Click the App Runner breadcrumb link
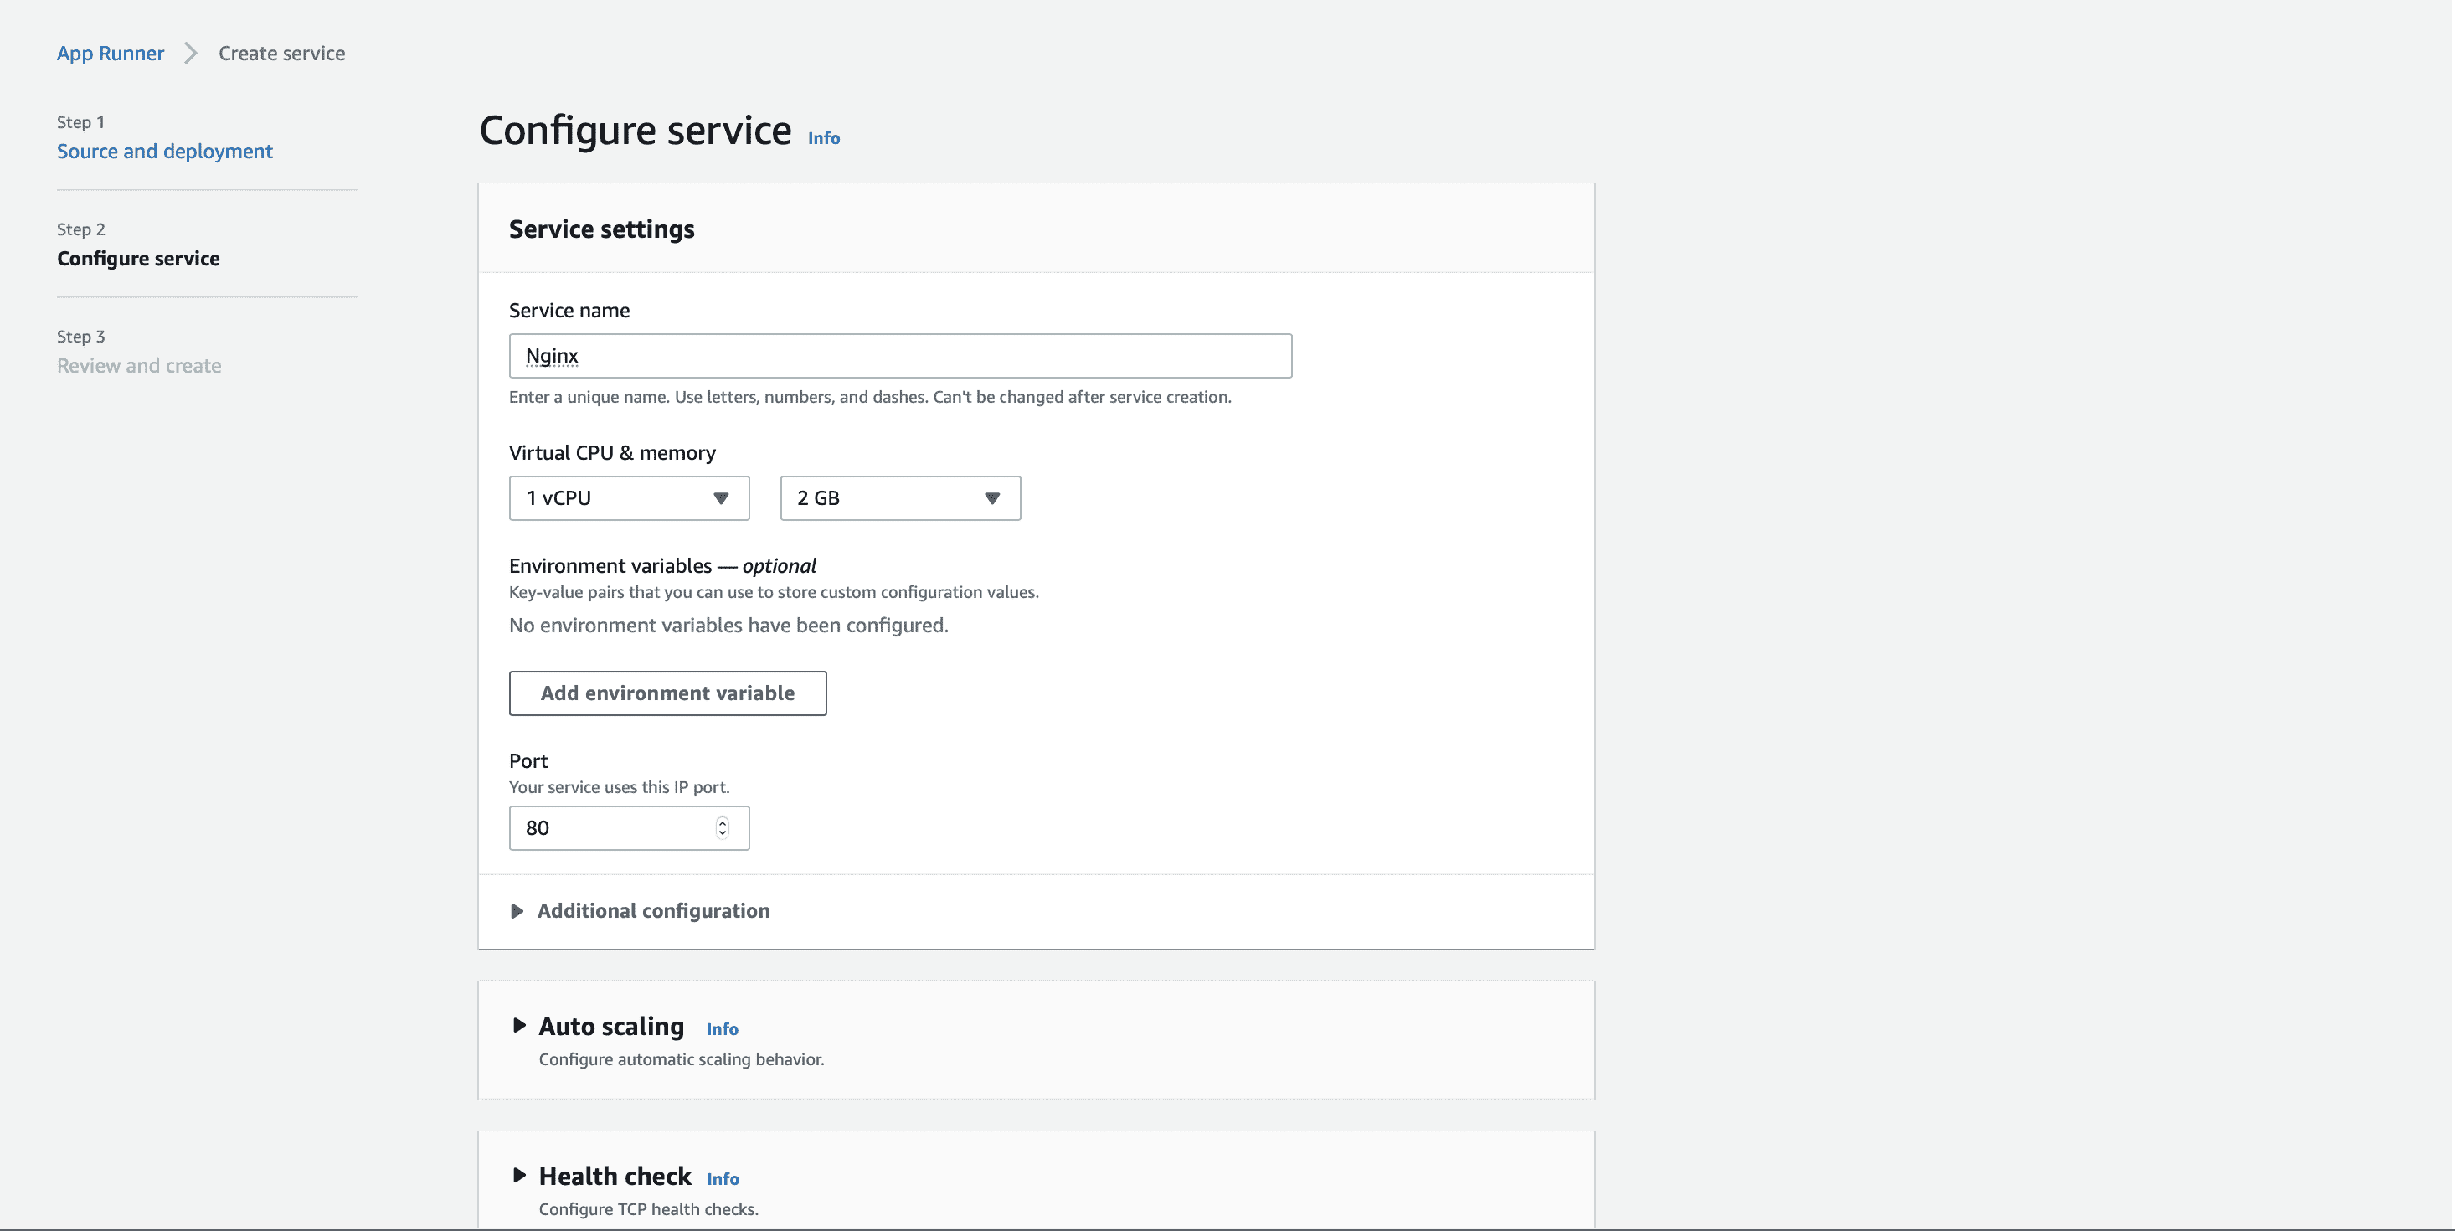Screen dimensions: 2455x1231 [110, 50]
